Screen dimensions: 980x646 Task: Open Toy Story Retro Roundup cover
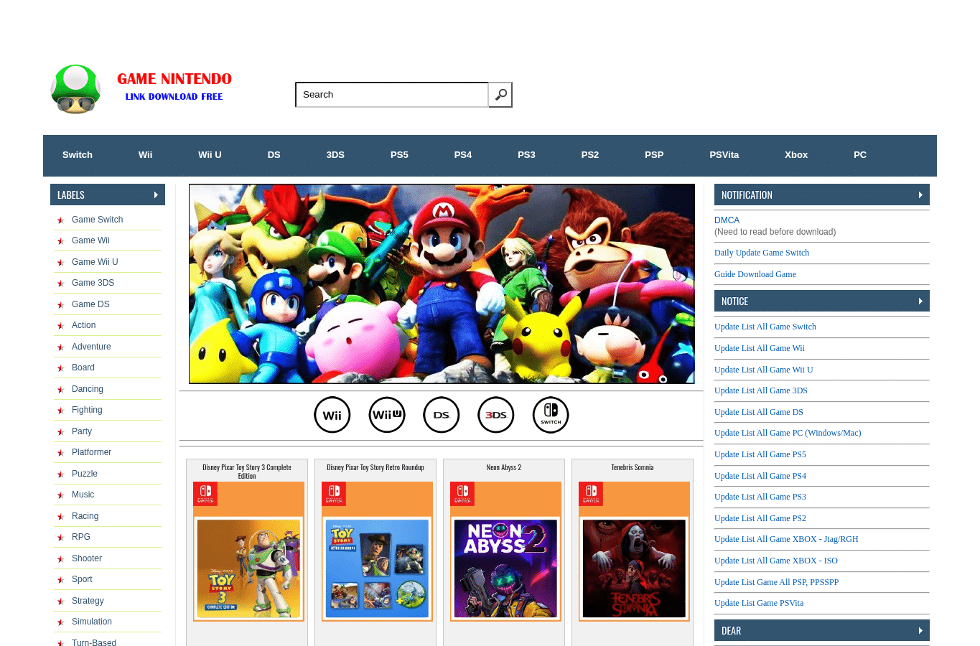click(377, 551)
